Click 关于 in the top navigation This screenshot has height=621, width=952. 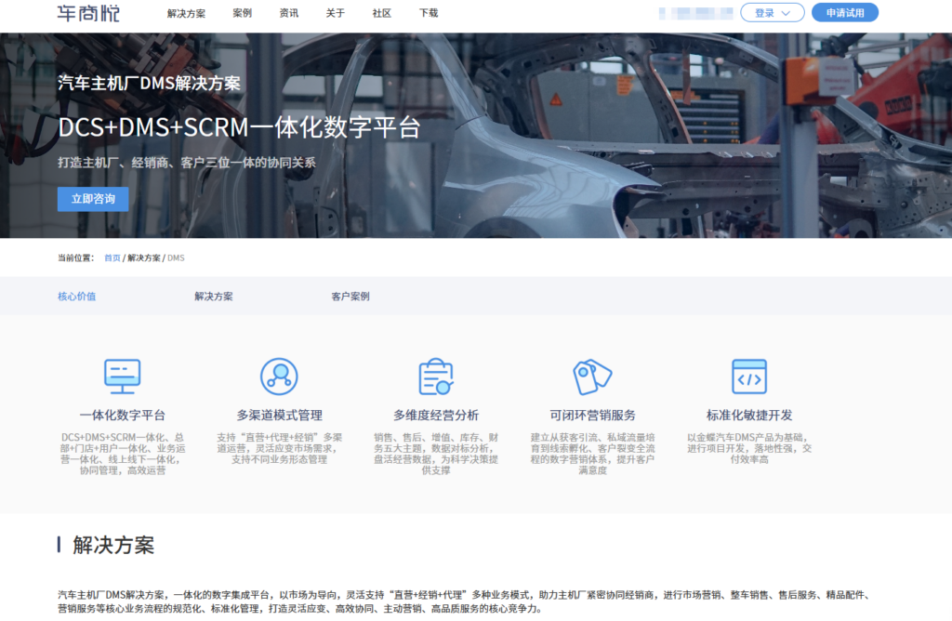click(x=335, y=13)
